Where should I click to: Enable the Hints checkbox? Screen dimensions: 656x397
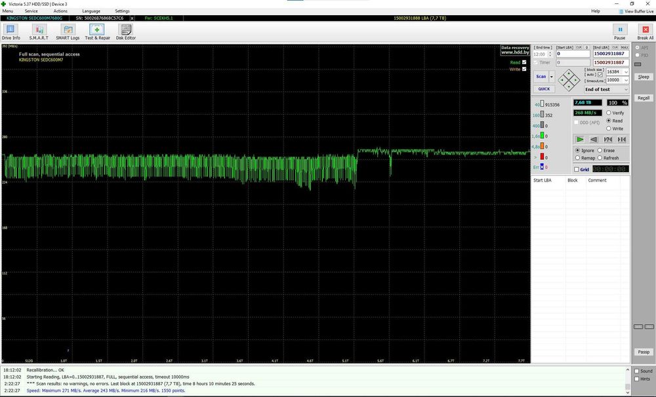[x=637, y=379]
